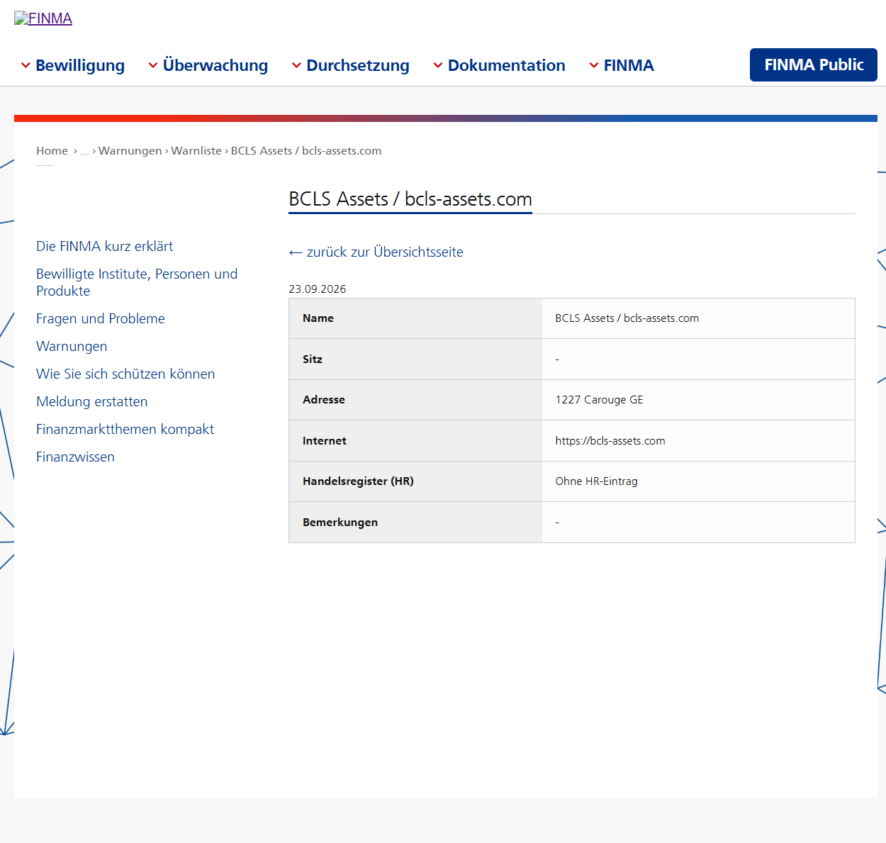Select Fragen und Probleme sidebar link
The height and width of the screenshot is (843, 886).
coord(101,318)
